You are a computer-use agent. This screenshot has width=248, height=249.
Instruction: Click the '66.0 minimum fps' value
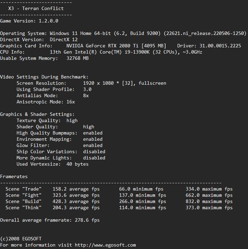click(x=141, y=189)
